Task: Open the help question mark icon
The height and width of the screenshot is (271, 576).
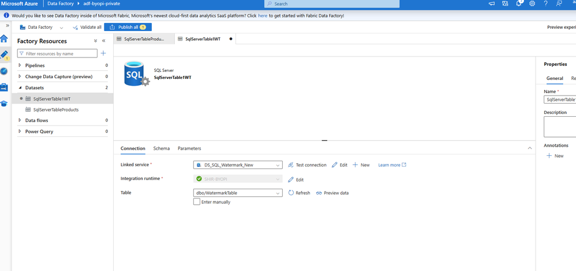Action: pos(545,3)
